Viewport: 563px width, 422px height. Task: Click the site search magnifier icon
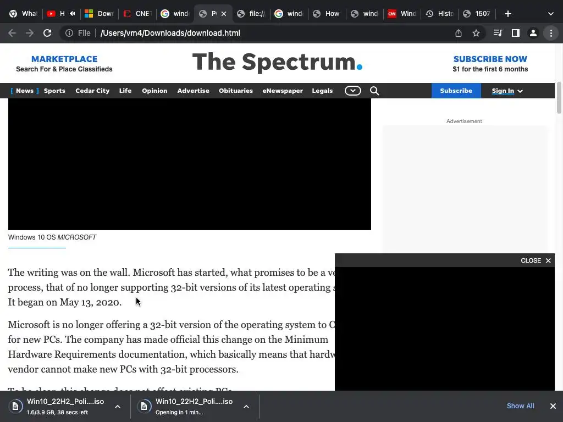click(x=374, y=91)
